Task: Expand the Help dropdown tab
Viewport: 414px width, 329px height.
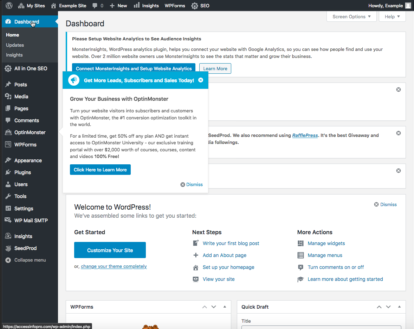Action: coord(392,17)
